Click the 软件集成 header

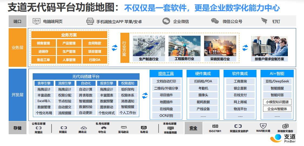[240, 73]
